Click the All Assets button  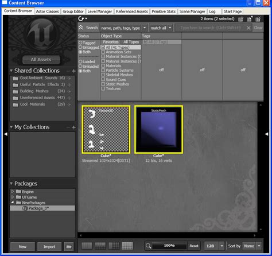click(x=41, y=60)
